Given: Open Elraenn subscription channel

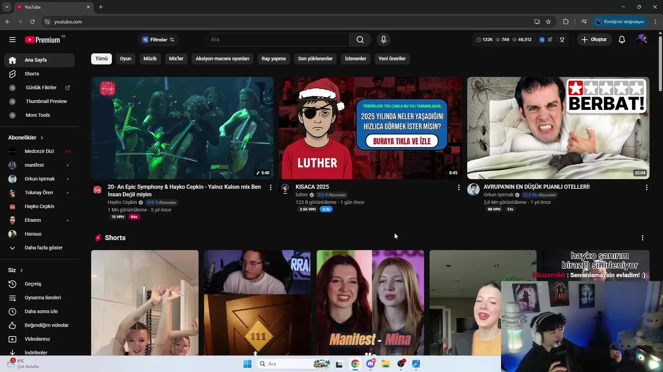Looking at the screenshot, I should (x=39, y=220).
